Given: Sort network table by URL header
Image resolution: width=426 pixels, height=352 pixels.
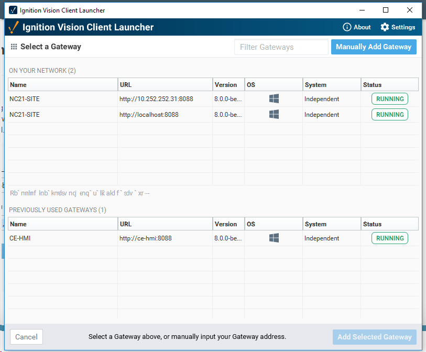Looking at the screenshot, I should 165,85.
